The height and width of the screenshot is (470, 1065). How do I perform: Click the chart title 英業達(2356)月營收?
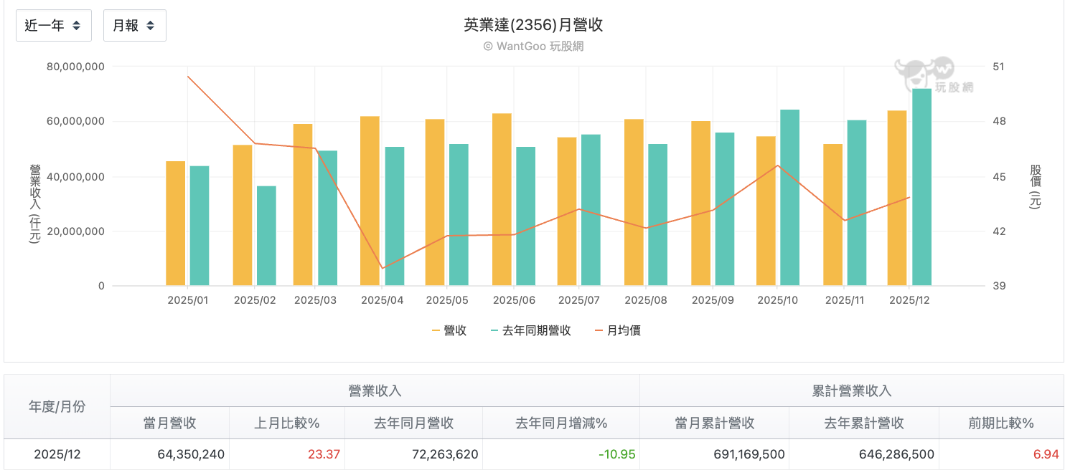[x=533, y=25]
